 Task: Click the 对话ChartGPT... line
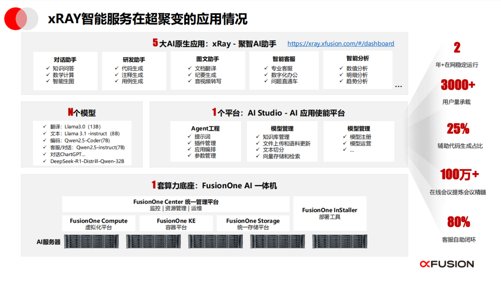tap(68, 154)
